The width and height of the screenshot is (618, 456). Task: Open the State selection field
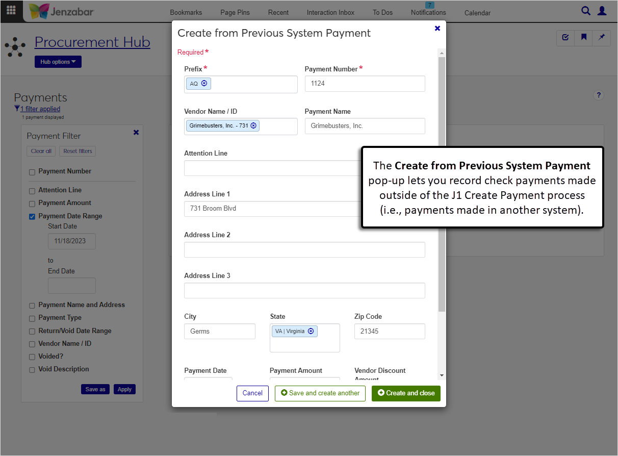pos(304,343)
